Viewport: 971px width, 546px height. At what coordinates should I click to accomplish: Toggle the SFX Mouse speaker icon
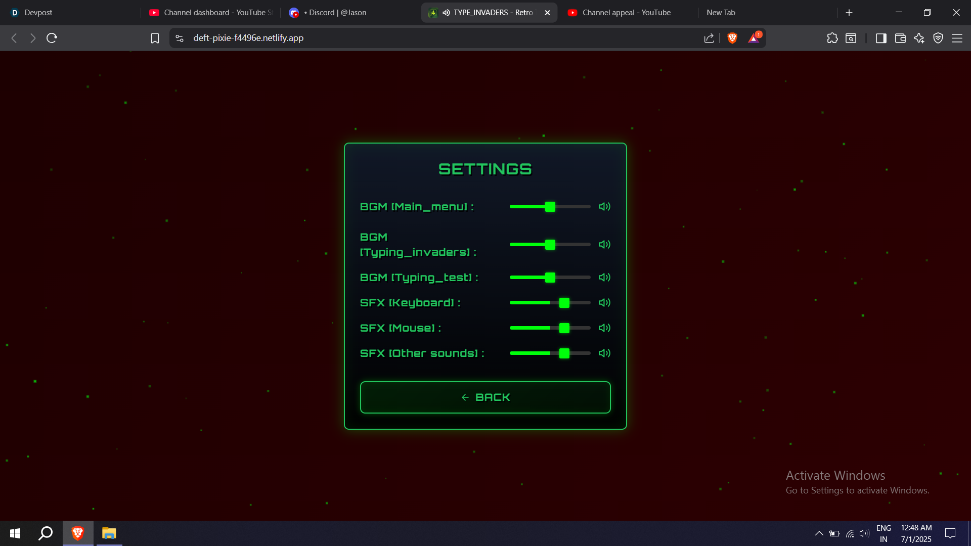604,328
